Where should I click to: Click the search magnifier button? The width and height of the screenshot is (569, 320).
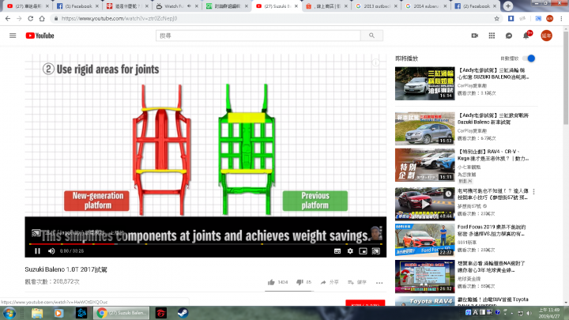coord(371,36)
